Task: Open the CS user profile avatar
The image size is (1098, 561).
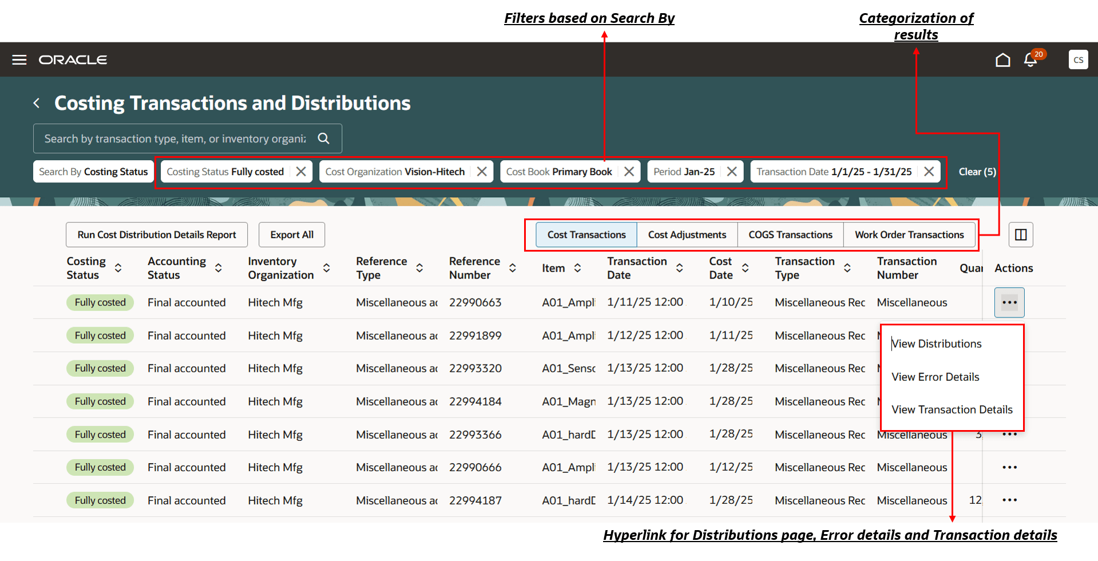Action: point(1078,59)
